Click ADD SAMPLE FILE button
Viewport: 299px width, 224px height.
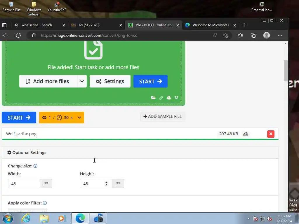point(162,116)
